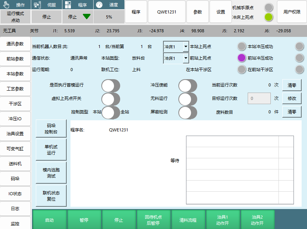Viewport: 307px width, 229px height.
Task: Toggle the 屏蔽检测 switch
Action: click(188, 112)
